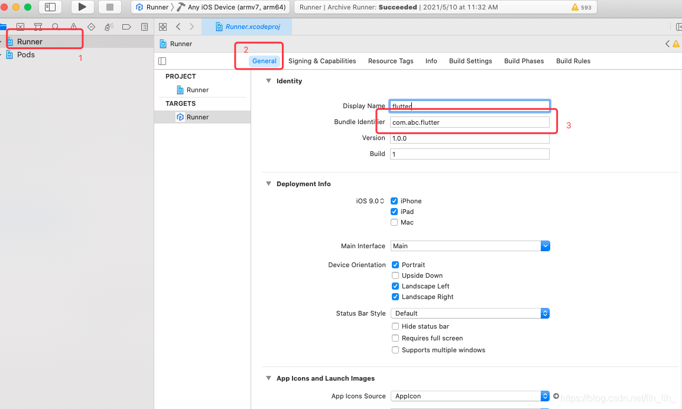The height and width of the screenshot is (409, 682).
Task: Open the related items grid menu
Action: tap(163, 27)
